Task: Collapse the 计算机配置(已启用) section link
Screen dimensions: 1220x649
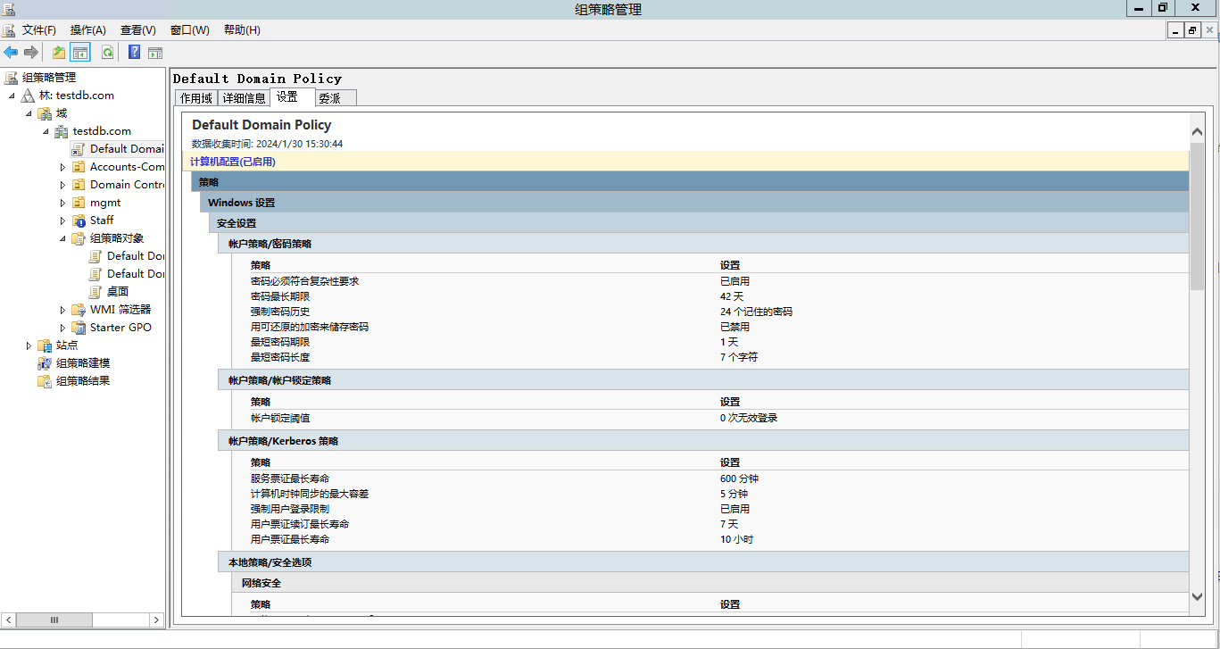Action: pos(233,162)
